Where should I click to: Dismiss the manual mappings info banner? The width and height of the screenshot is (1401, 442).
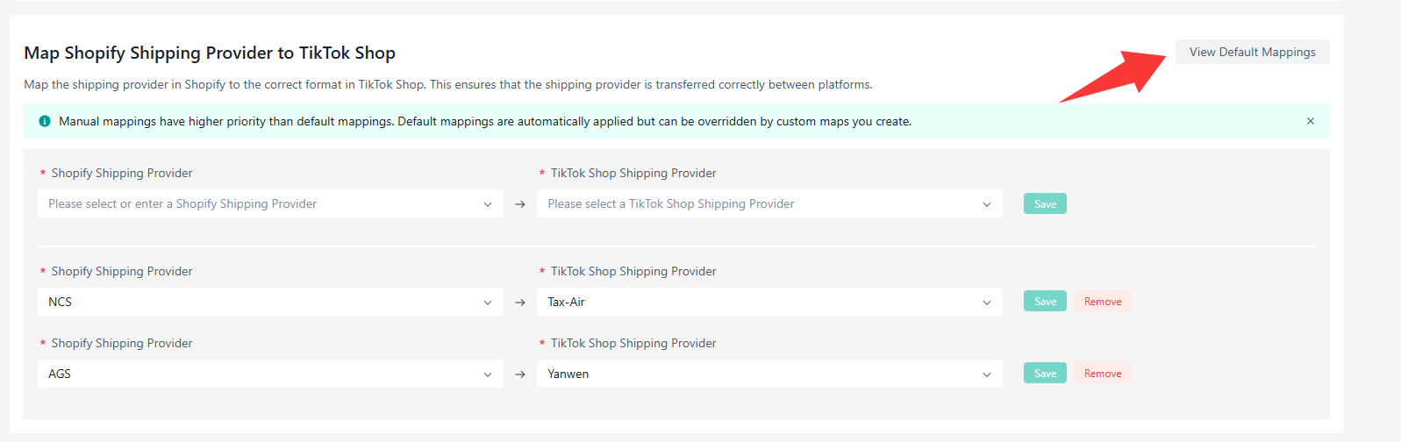tap(1311, 121)
